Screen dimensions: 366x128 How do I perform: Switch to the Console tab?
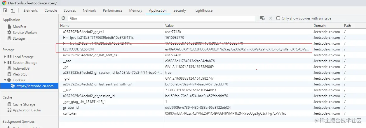[51, 10]
